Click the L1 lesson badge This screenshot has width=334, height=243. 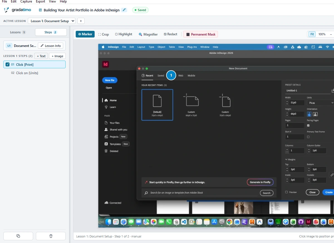[9, 46]
